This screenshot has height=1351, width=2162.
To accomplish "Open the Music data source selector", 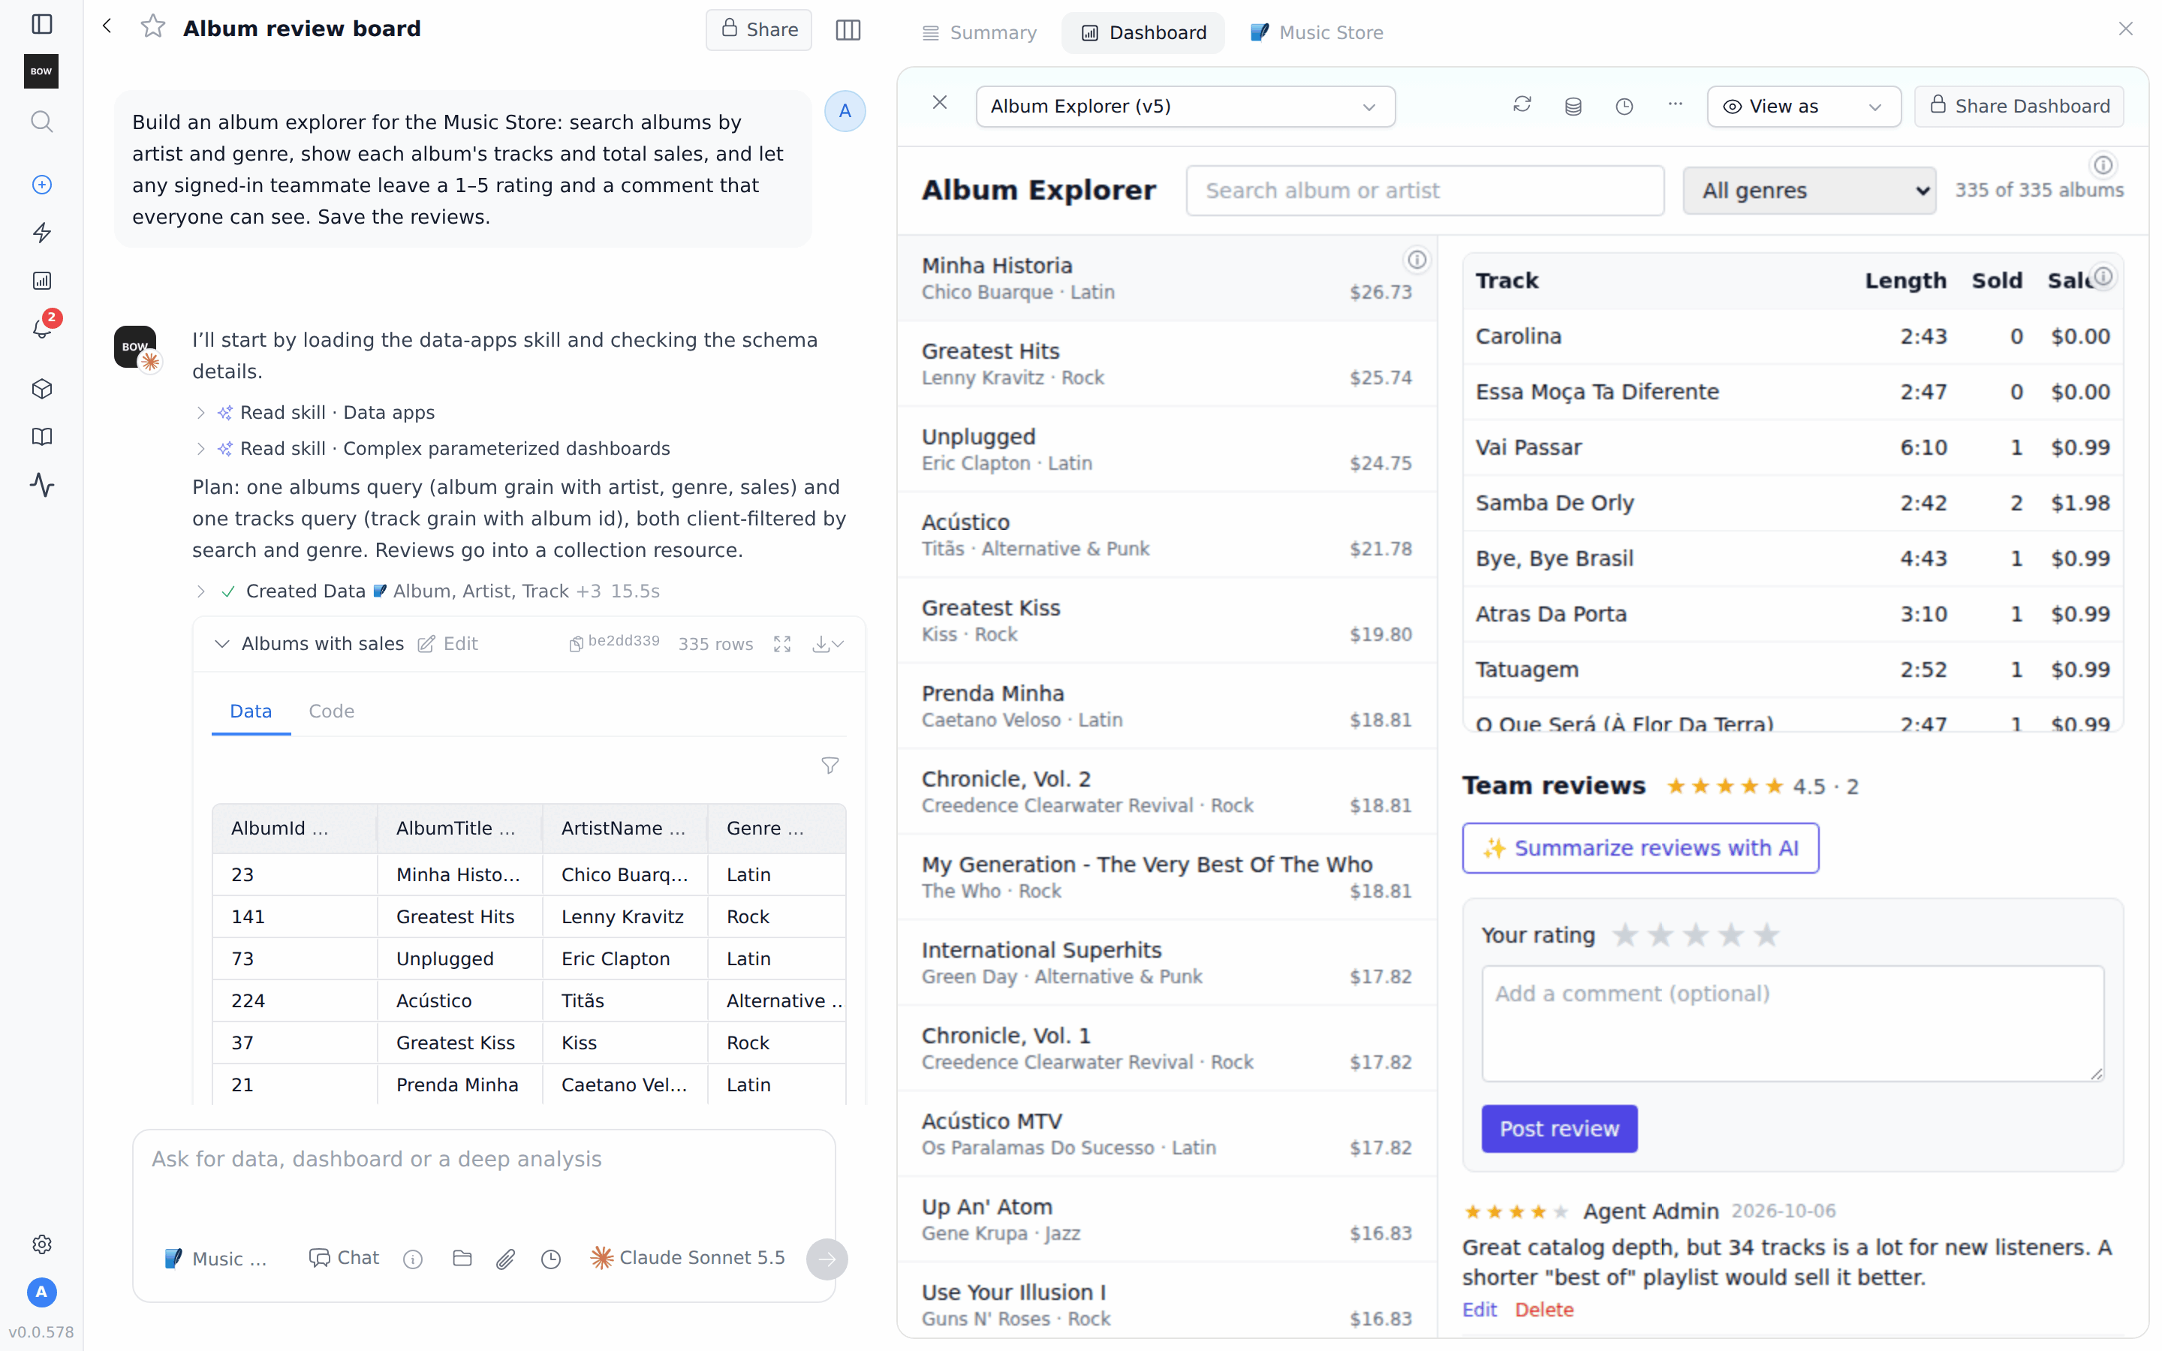I will point(217,1258).
